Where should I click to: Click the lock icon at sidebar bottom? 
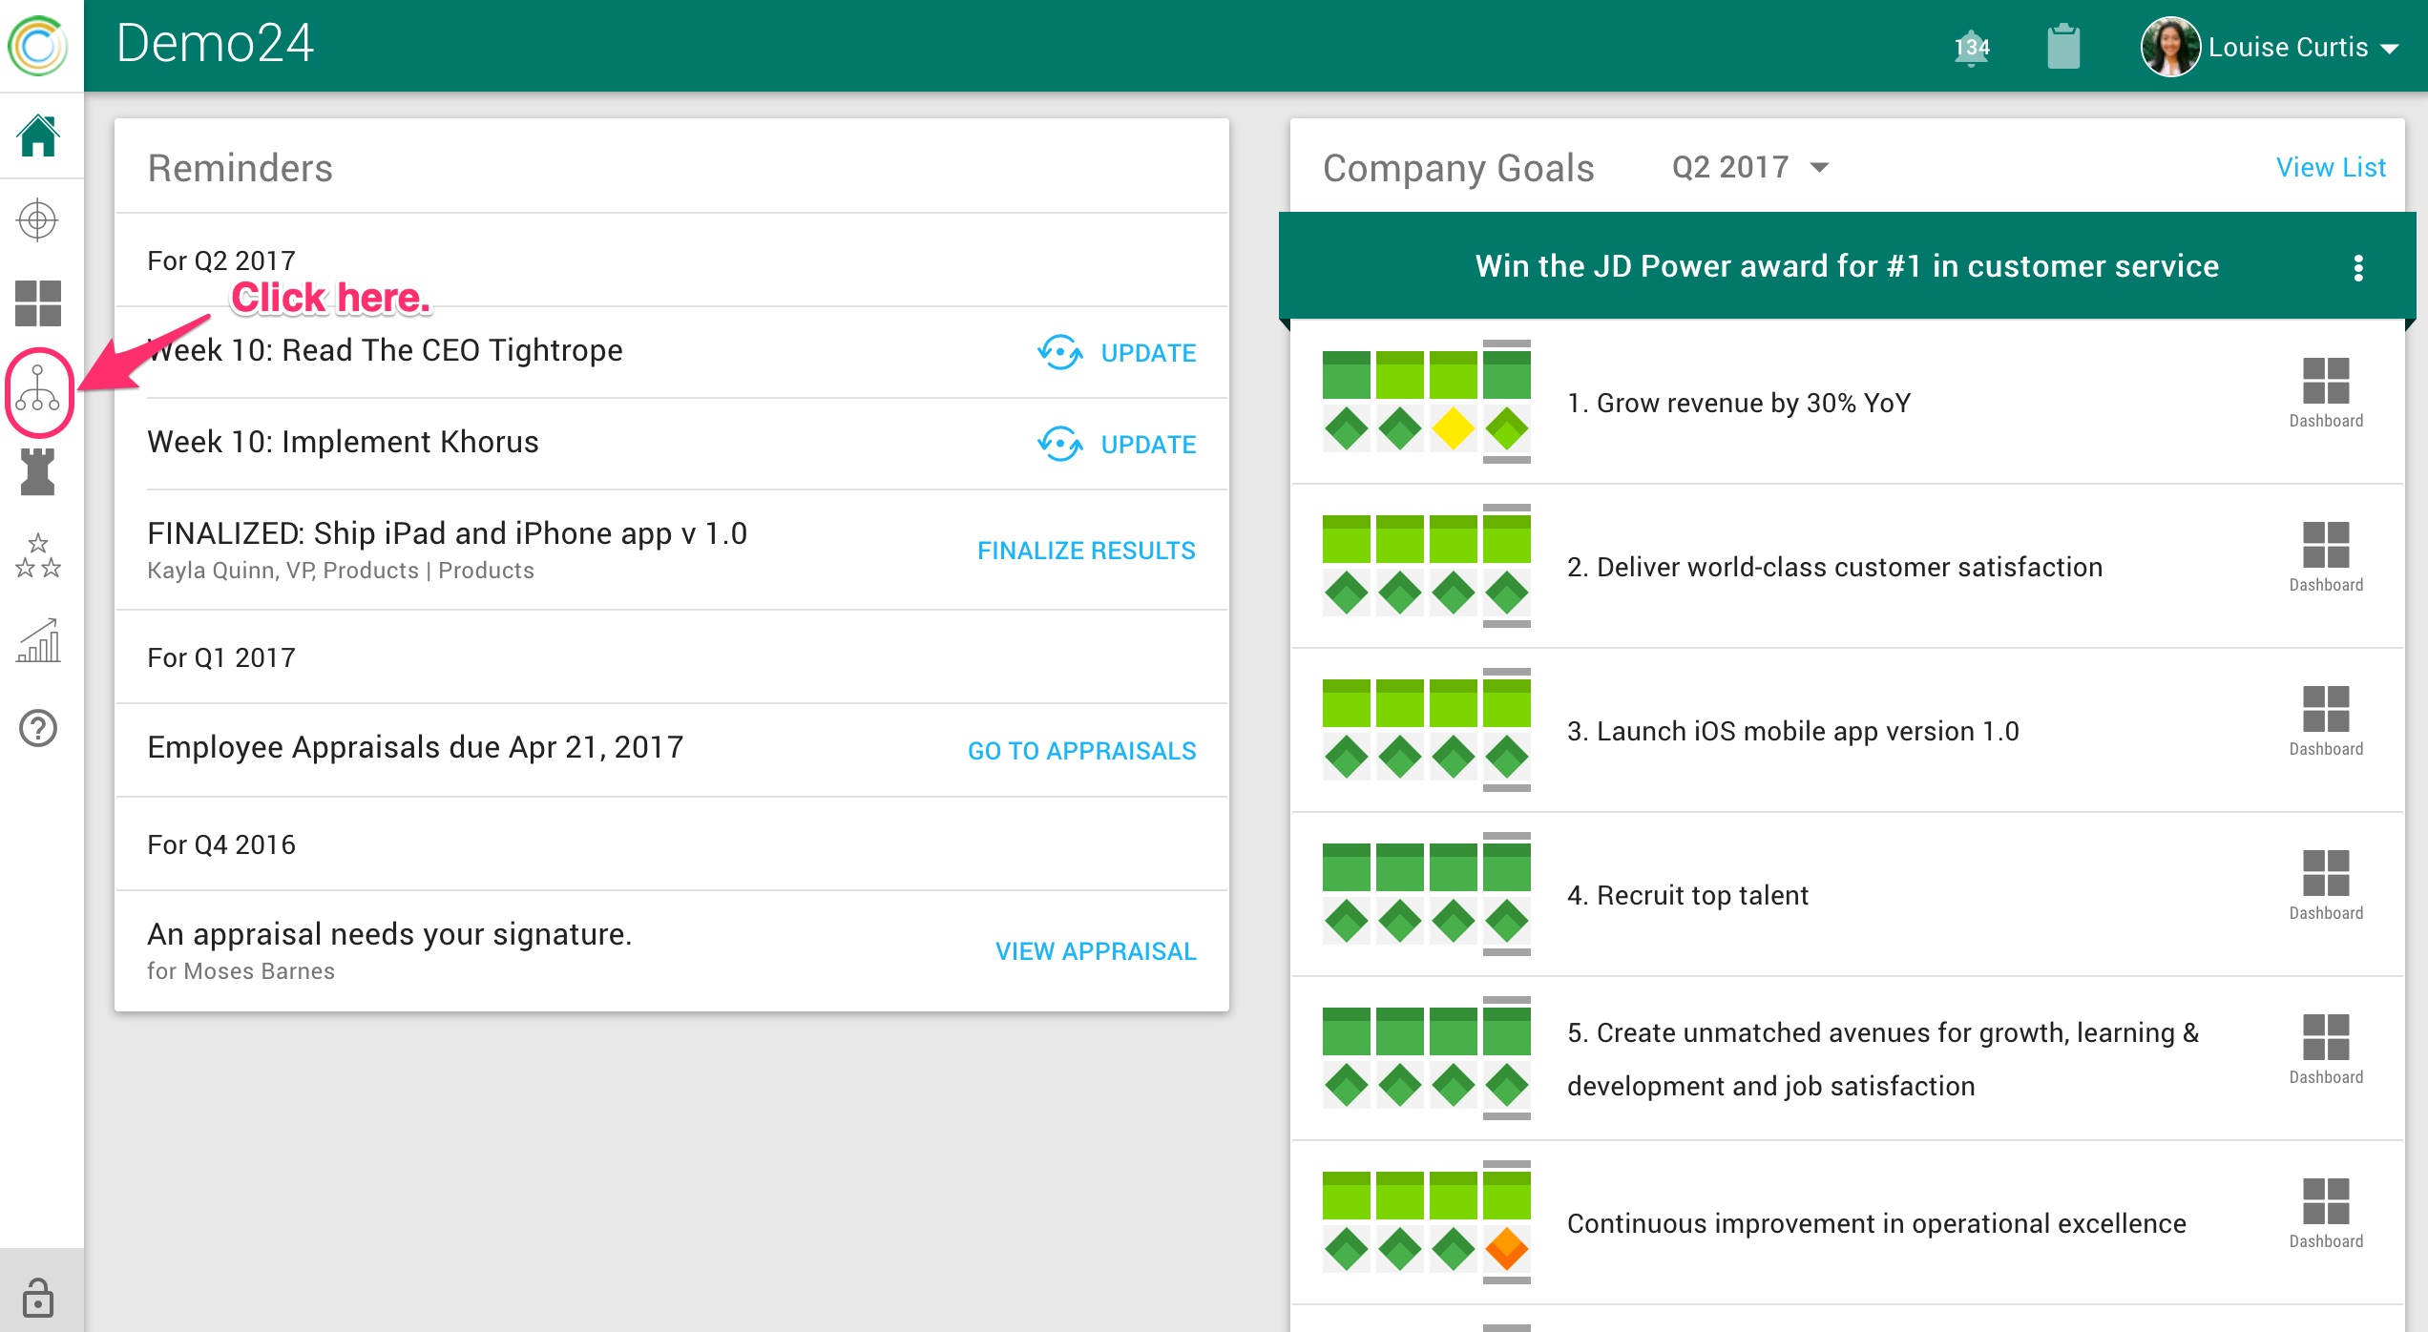pos(38,1298)
